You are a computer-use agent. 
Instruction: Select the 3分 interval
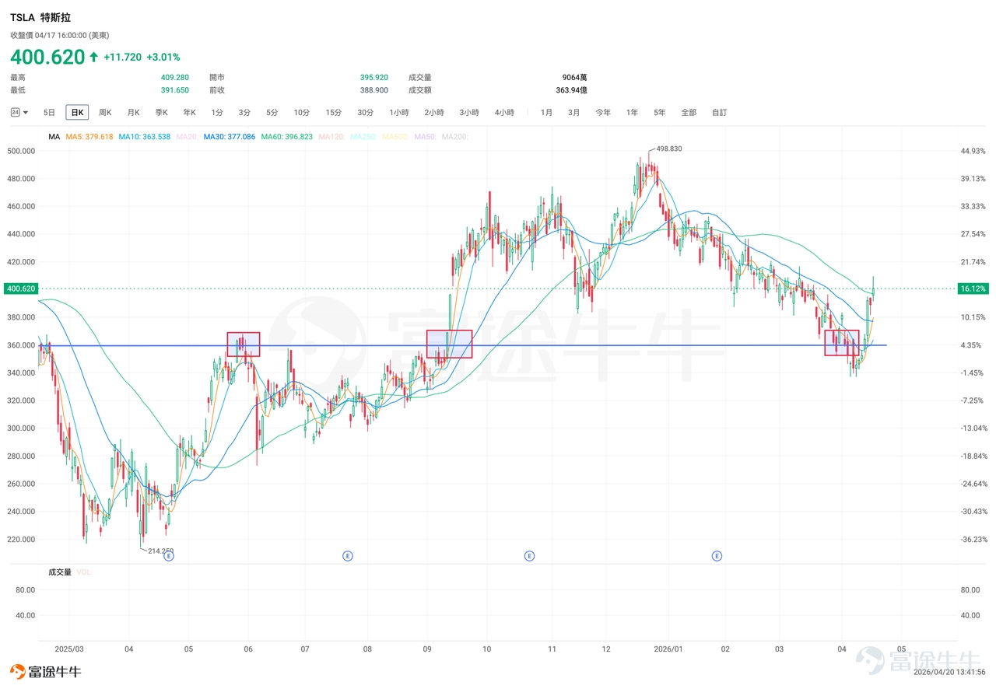point(244,113)
